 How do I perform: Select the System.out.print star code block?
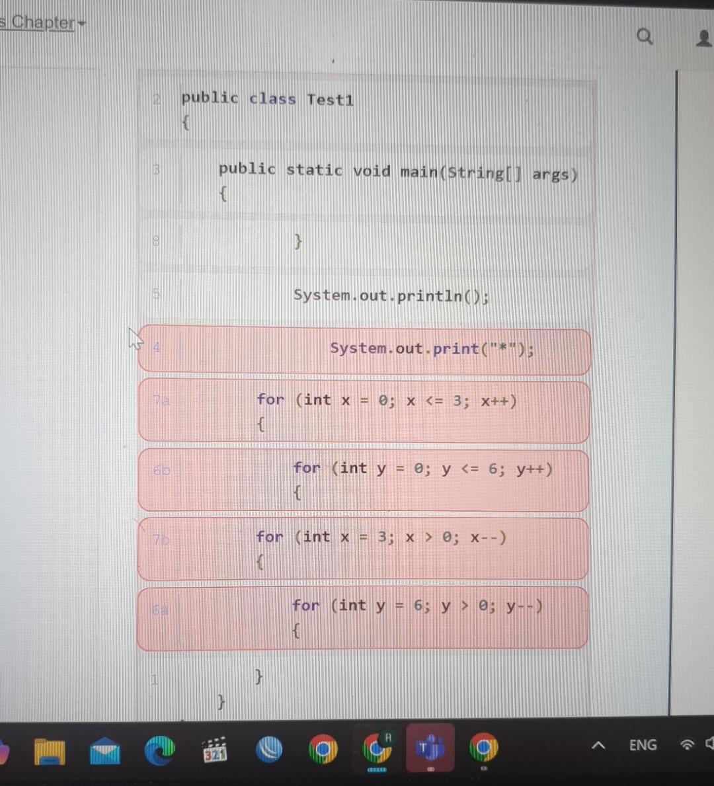click(364, 350)
